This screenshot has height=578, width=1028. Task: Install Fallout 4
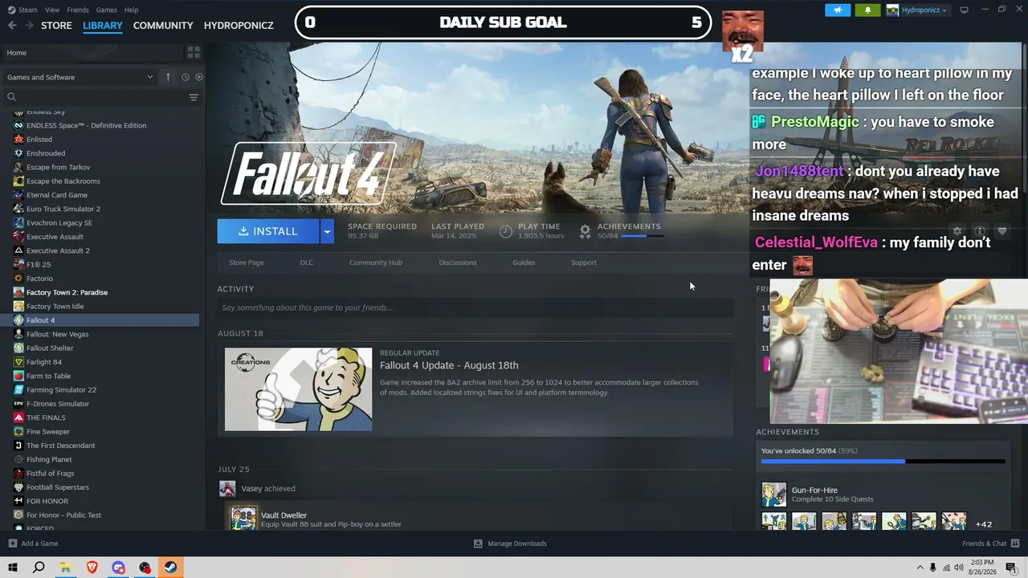[268, 231]
